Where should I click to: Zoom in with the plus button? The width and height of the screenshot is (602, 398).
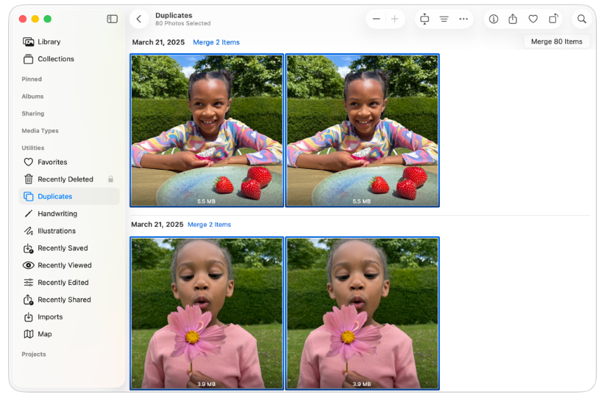click(x=395, y=19)
